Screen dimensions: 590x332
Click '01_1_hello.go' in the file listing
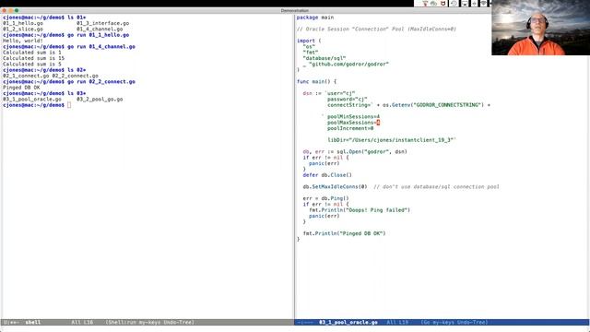[x=23, y=23]
